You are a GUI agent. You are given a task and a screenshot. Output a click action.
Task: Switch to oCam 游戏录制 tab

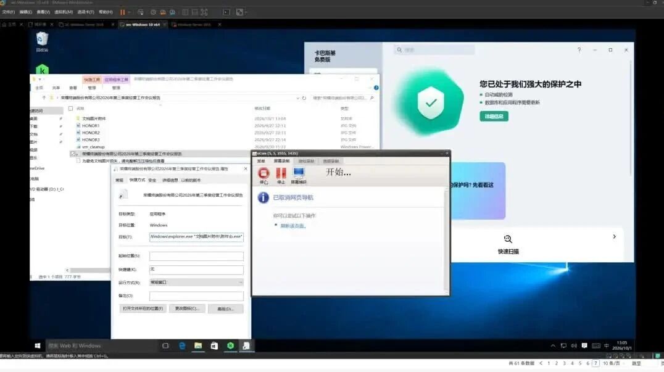pos(306,161)
